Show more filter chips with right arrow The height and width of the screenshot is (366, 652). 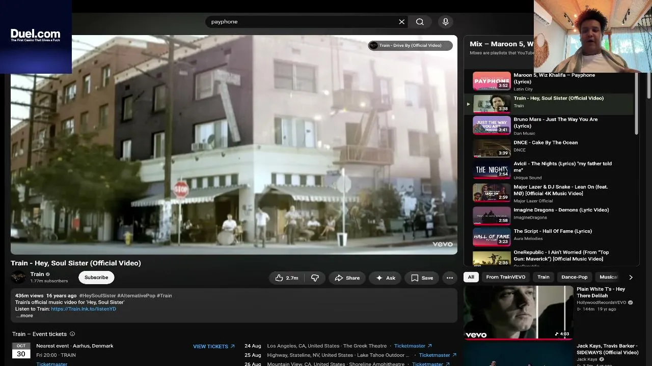click(631, 277)
